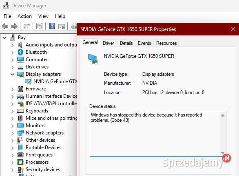This screenshot has height=176, width=239.
Task: Click the Computer monitor icon in tree
Action: click(x=20, y=59)
